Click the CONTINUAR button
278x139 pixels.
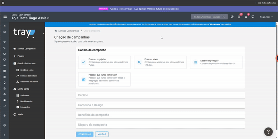coord(85,134)
